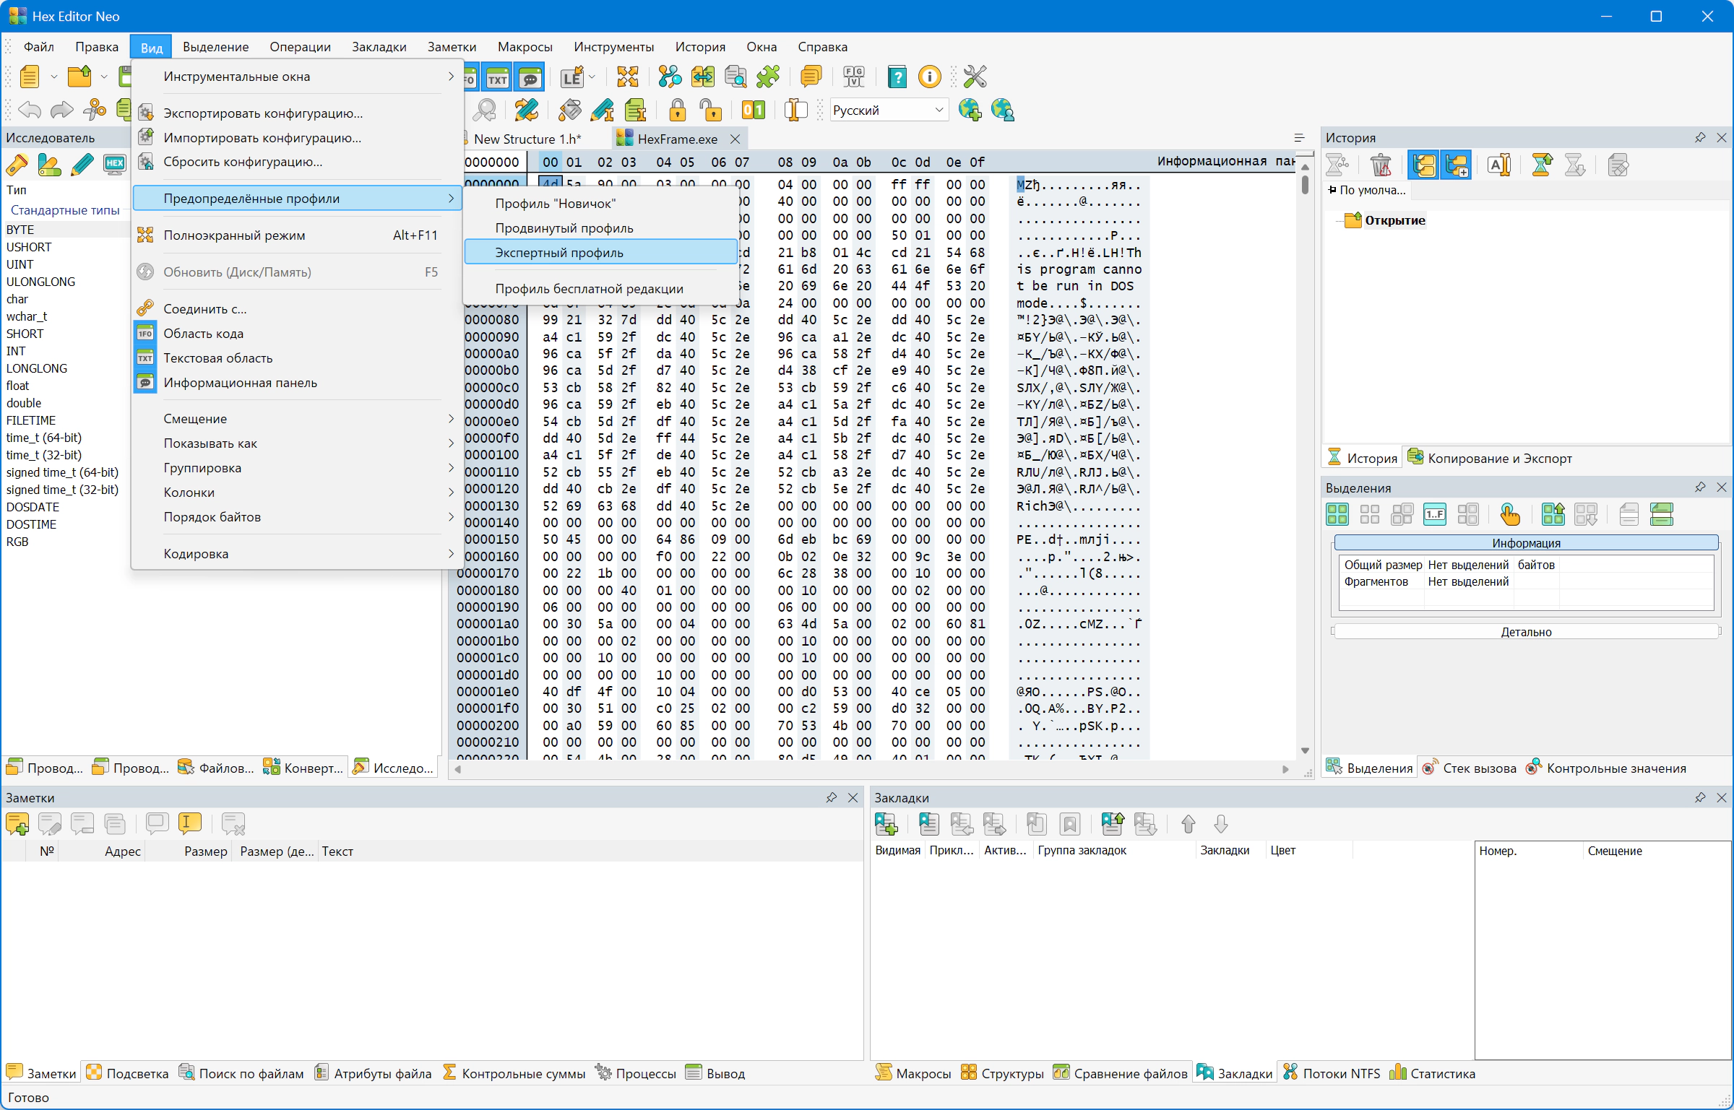This screenshot has height=1110, width=1734.
Task: Click the trash clear history icon
Action: [1381, 165]
